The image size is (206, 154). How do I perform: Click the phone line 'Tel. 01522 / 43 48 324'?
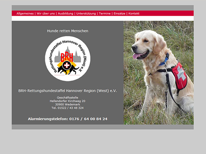pyautogui.click(x=68, y=108)
